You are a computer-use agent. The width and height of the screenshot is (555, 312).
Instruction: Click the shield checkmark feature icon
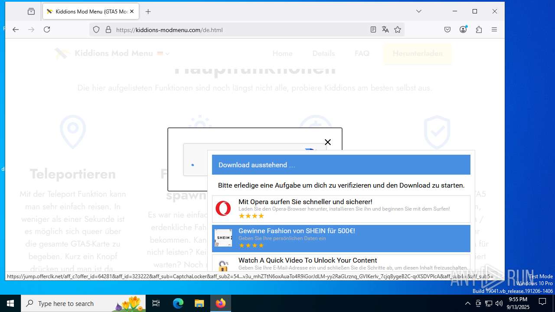pos(437,132)
